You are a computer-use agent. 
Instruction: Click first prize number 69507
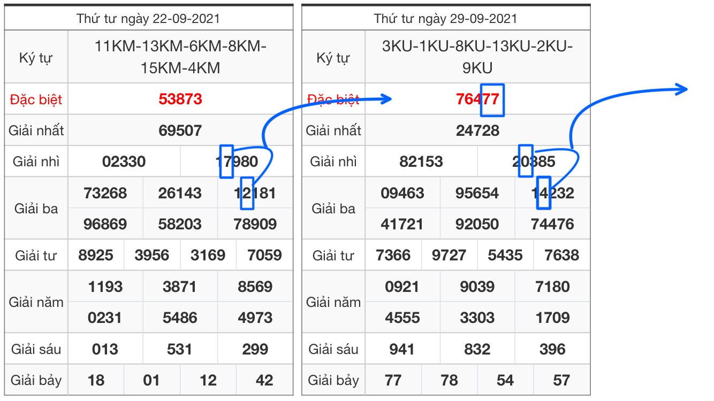(180, 130)
